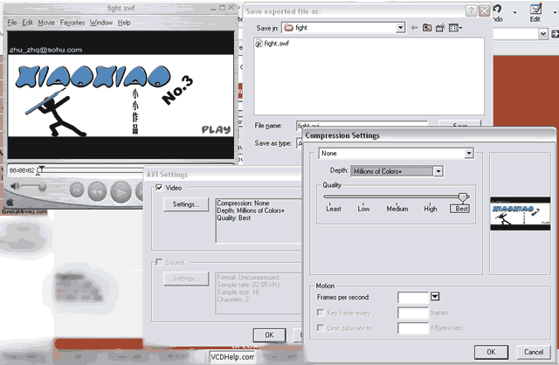Enable the Key frame every checkbox
559x365 pixels.
tap(321, 313)
